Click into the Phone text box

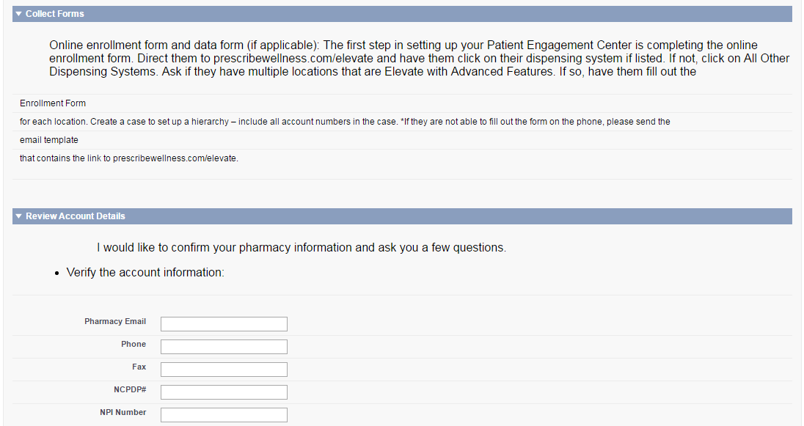point(224,347)
